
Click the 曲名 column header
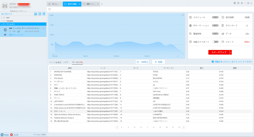[x=70, y=68]
